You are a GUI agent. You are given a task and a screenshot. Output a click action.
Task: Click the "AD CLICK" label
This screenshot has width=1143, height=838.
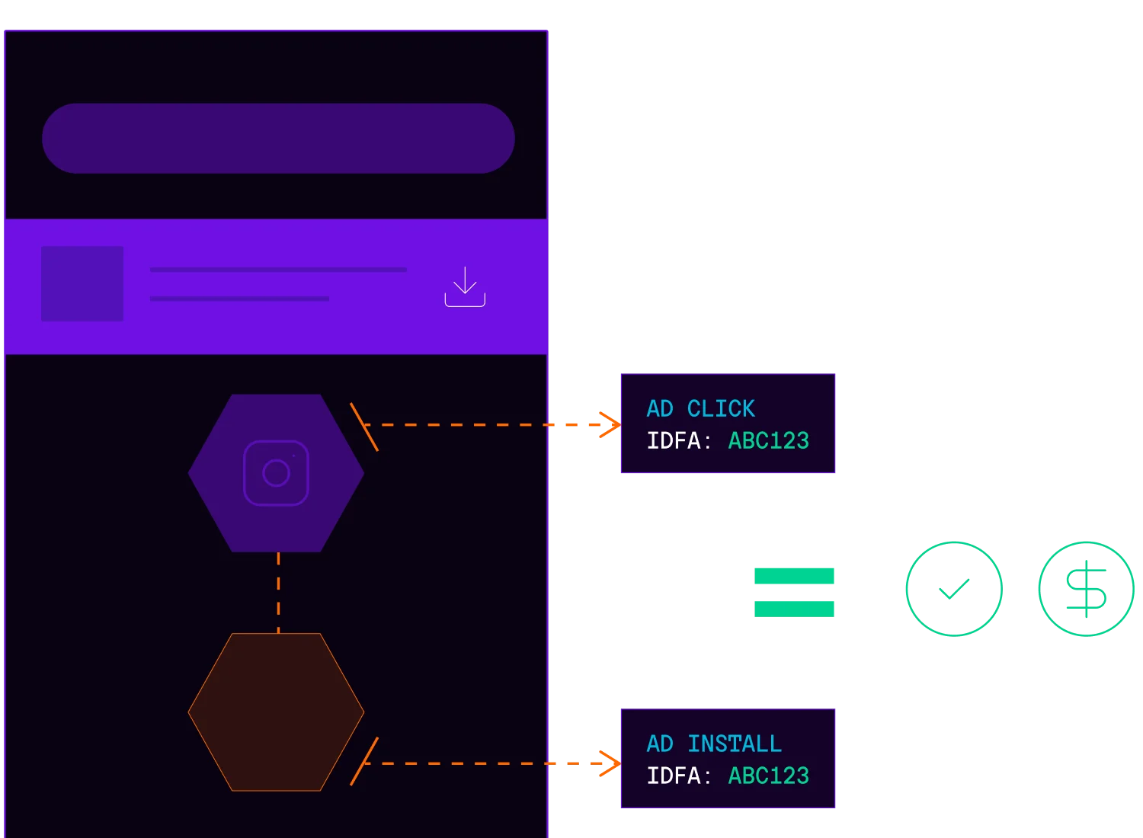point(701,409)
